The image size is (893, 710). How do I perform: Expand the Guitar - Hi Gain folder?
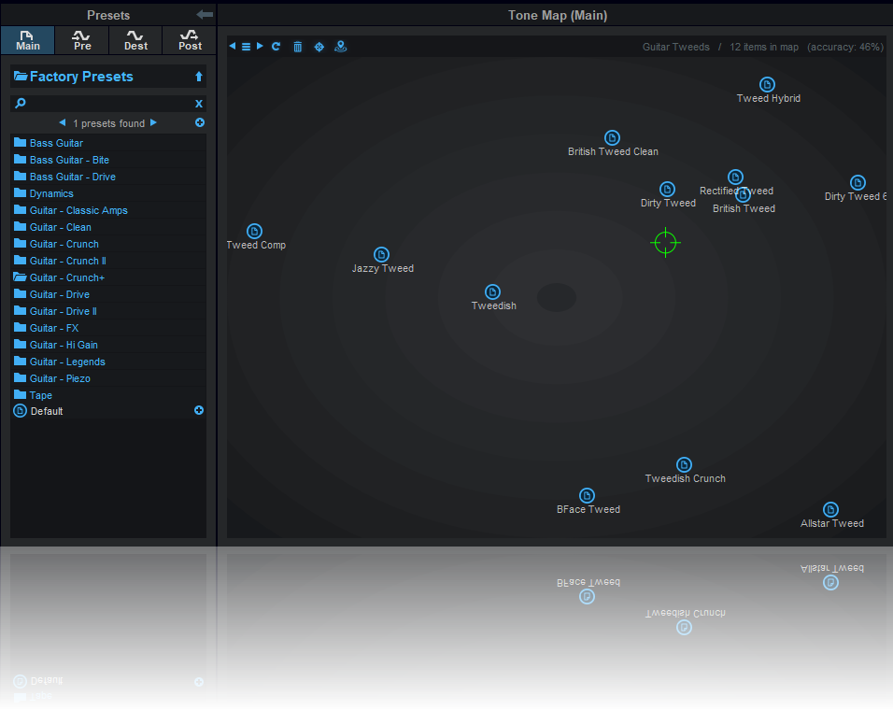coord(63,345)
